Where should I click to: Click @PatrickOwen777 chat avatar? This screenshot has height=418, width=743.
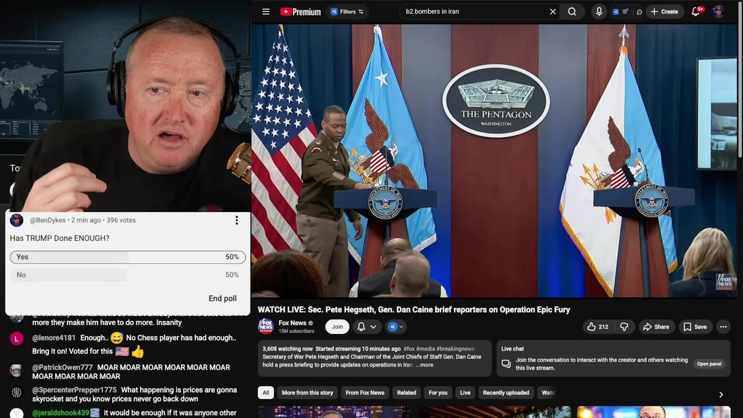tap(16, 370)
